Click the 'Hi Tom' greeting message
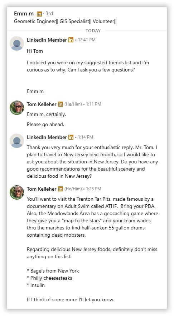 35,51
